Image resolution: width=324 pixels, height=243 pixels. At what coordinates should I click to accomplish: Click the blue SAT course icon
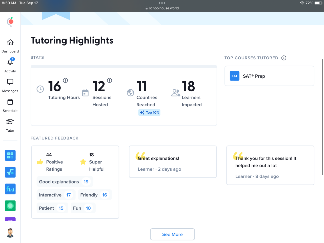coord(234,76)
